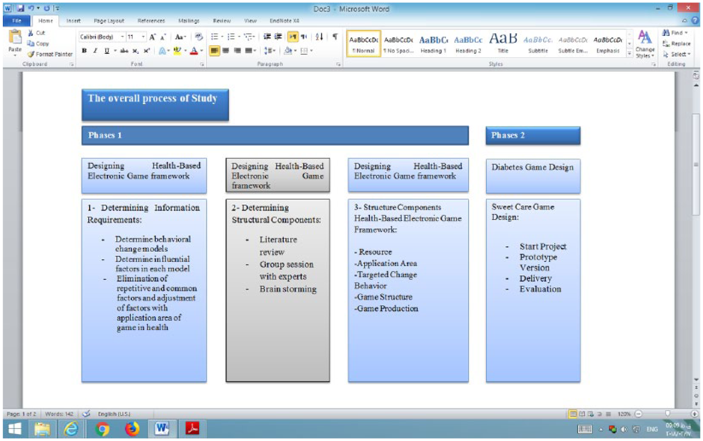Screen dimensions: 703x441
Task: Apply the Heading 1 style
Action: point(433,43)
